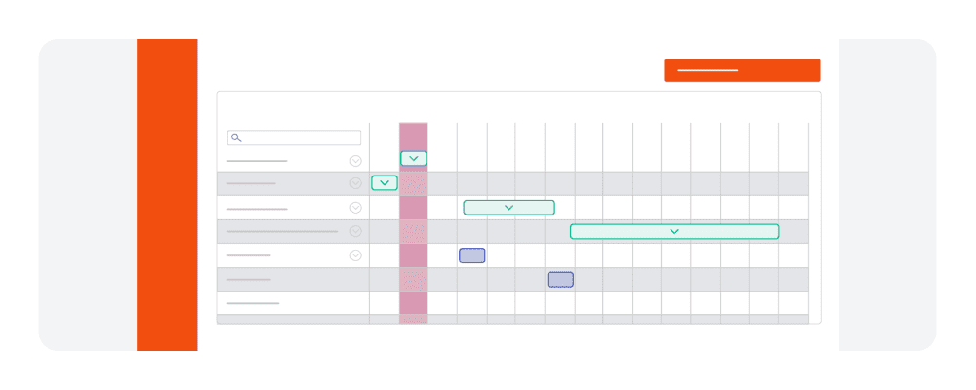Viewport: 976px width, 390px height.
Task: Open the chevron on the longest green bar
Action: coord(674,231)
